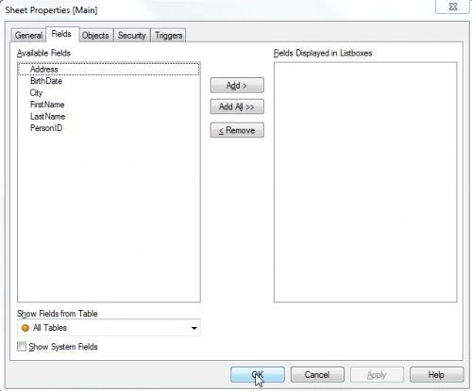This screenshot has width=472, height=391.
Task: Click the Add > button
Action: 237,86
